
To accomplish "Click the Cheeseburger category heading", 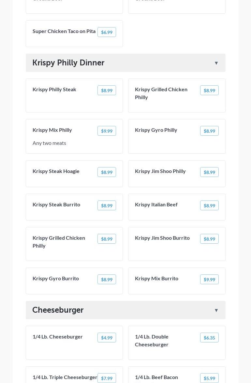I will click(58, 310).
